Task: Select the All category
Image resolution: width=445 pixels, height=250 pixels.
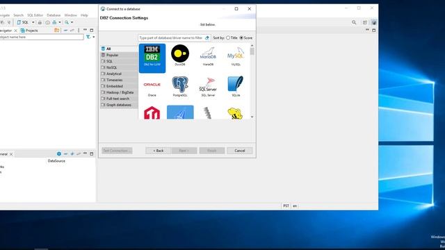Action: click(x=119, y=49)
